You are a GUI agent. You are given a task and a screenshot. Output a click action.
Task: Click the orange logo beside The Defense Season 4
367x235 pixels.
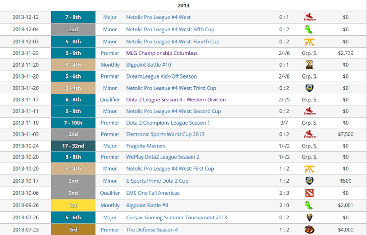(x=309, y=230)
